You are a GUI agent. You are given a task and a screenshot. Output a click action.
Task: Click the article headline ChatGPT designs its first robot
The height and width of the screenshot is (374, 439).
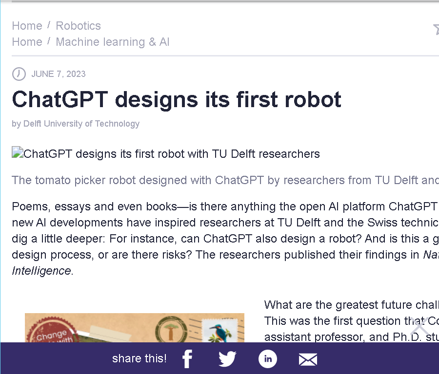(x=177, y=99)
